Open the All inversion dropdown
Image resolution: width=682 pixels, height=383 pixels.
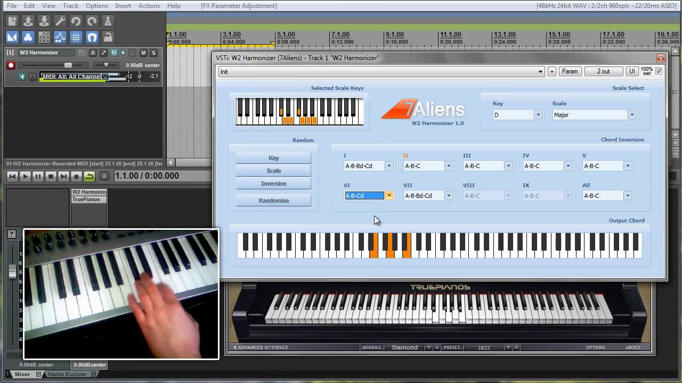(x=607, y=196)
